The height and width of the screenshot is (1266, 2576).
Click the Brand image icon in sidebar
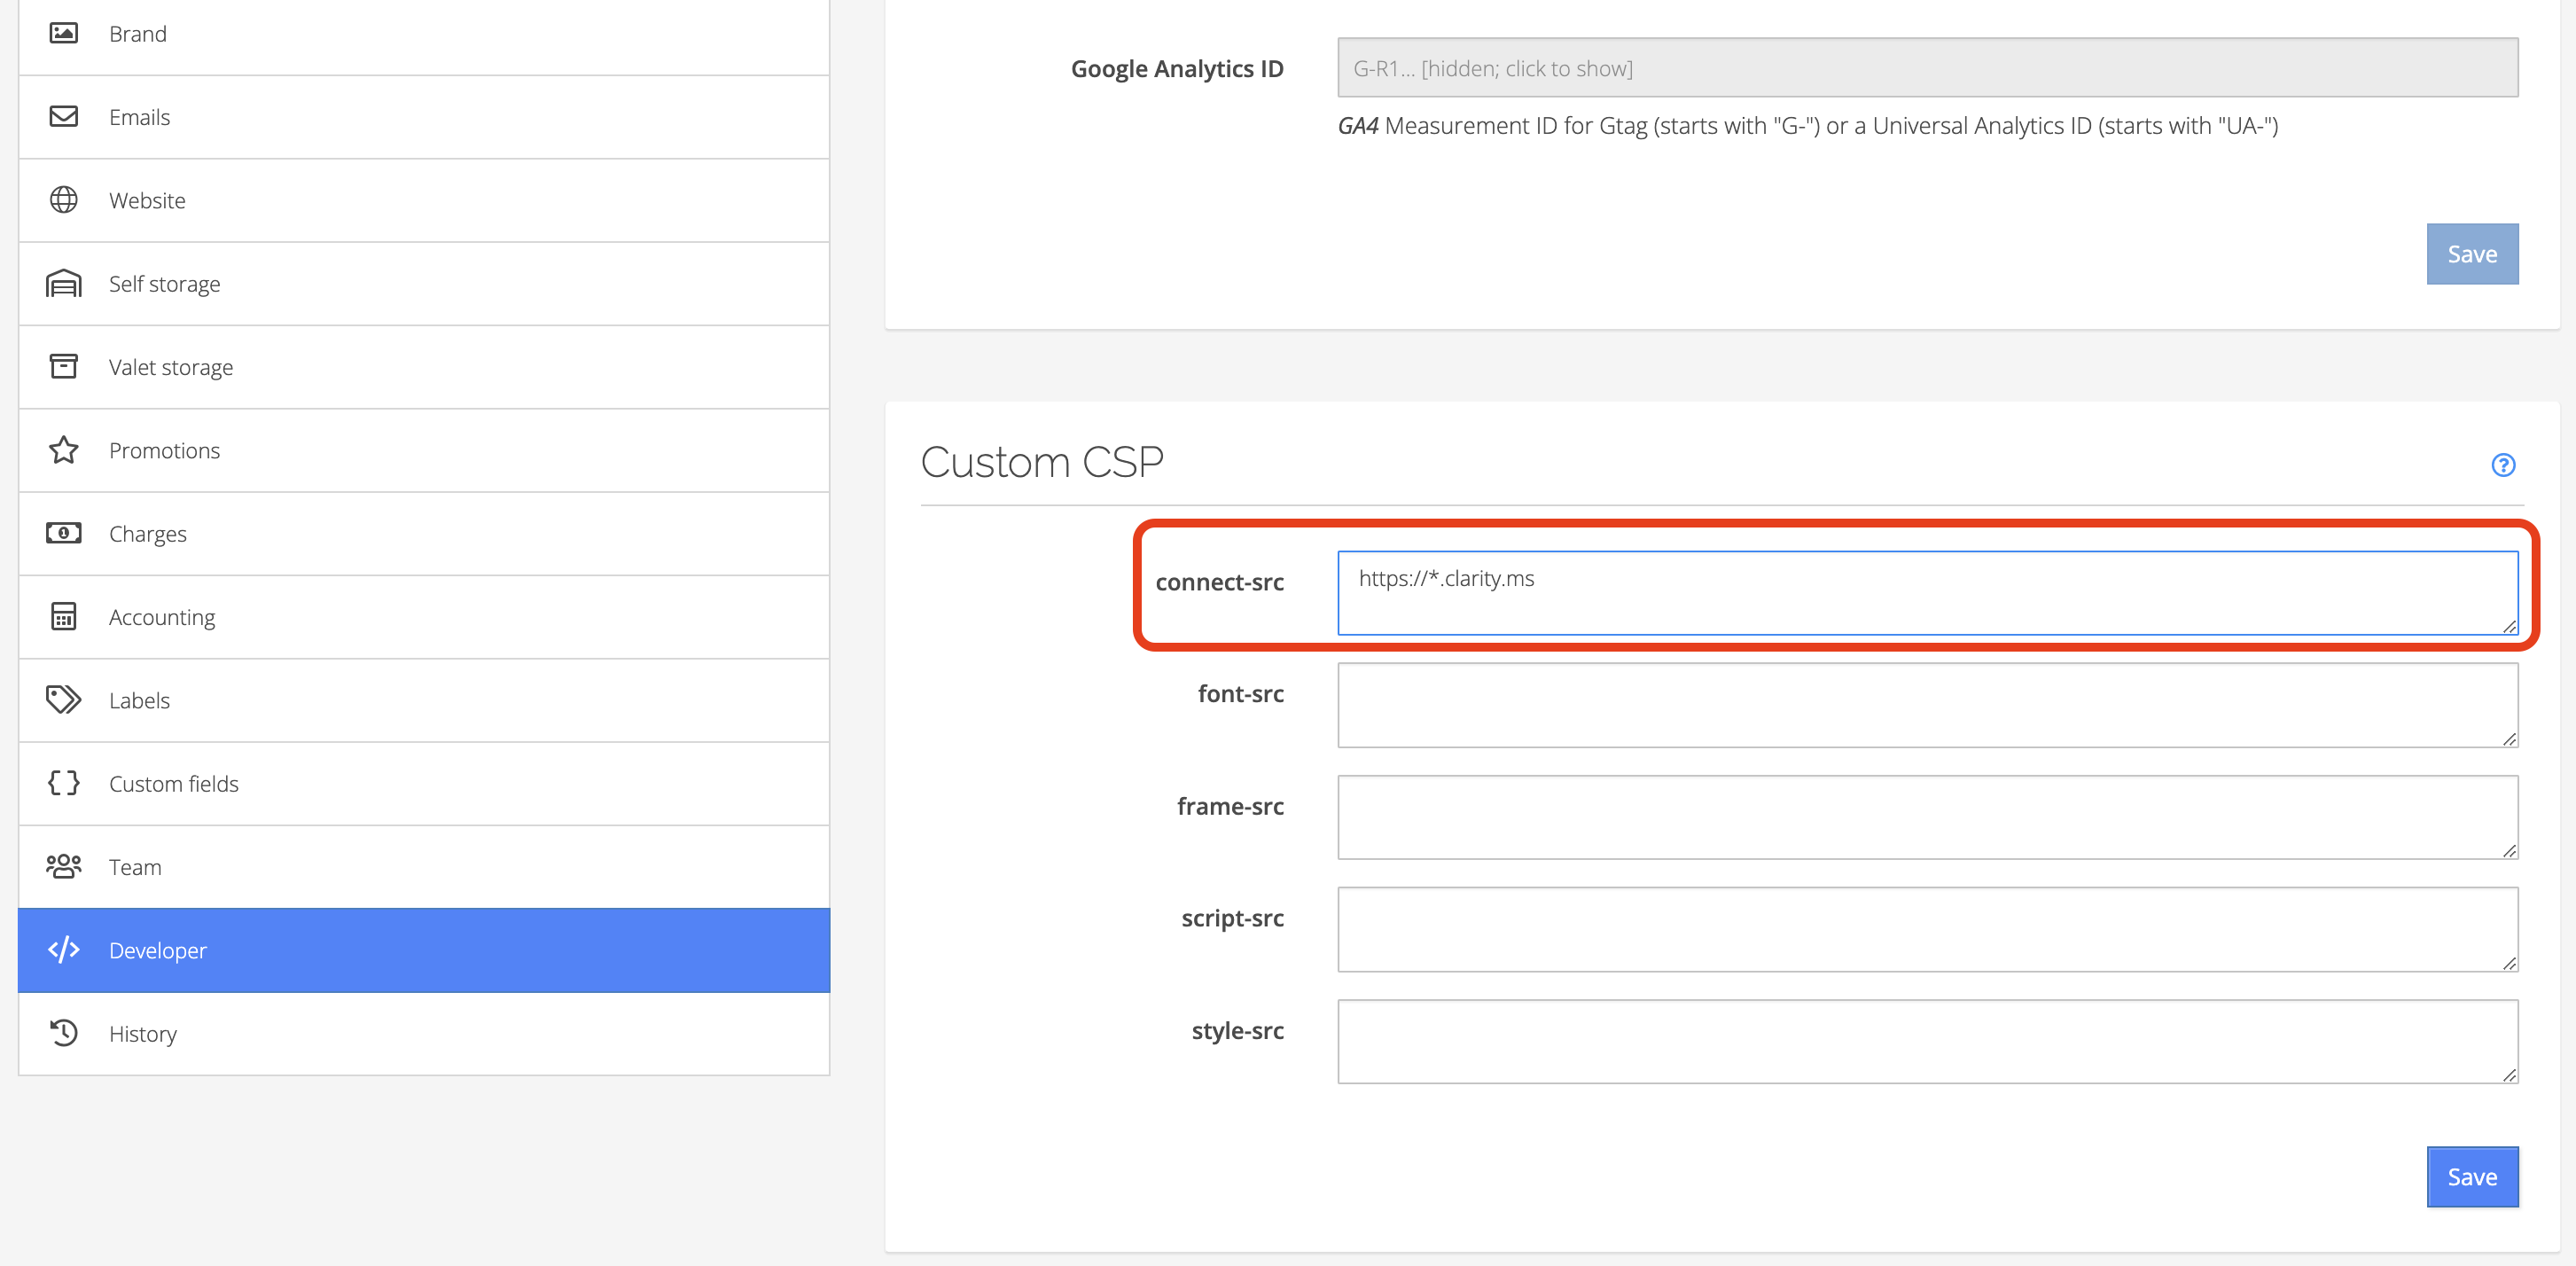[x=63, y=33]
